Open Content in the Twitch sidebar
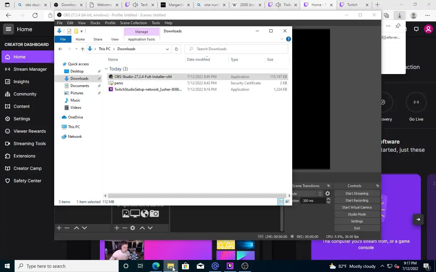Image resolution: width=436 pixels, height=272 pixels. pyautogui.click(x=21, y=106)
